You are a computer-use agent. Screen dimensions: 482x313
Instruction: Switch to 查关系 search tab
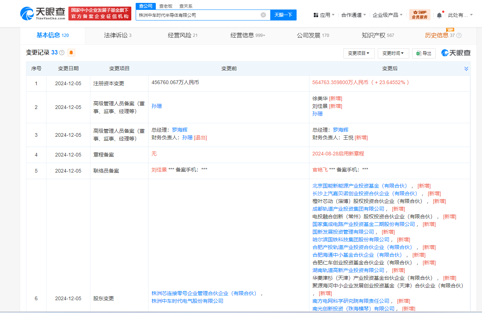186,6
